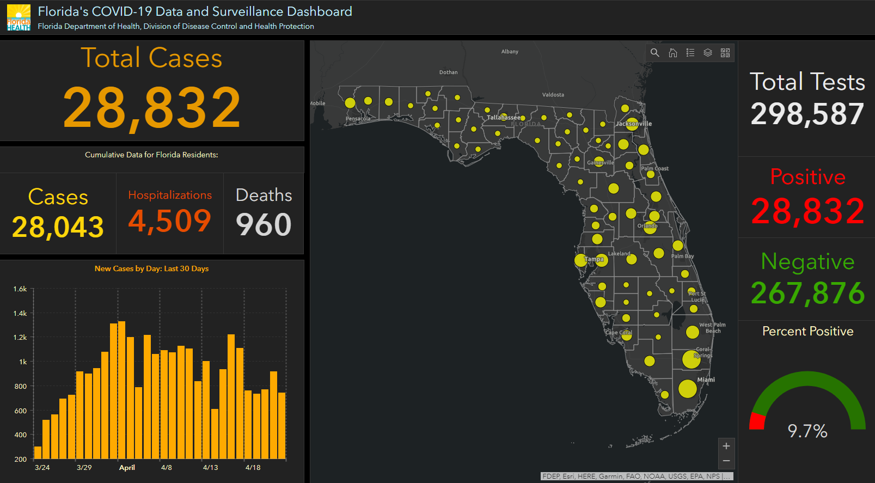Screen dimensions: 875x483
Task: Select the Orlando case circle
Action: (x=650, y=227)
